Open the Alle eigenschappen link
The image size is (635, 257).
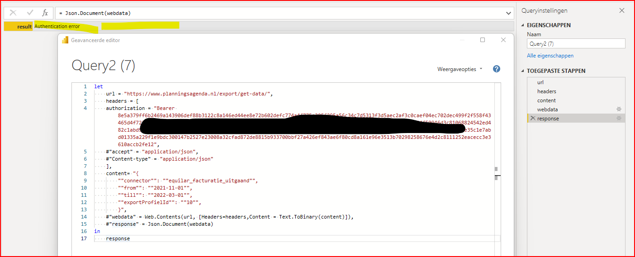(550, 56)
